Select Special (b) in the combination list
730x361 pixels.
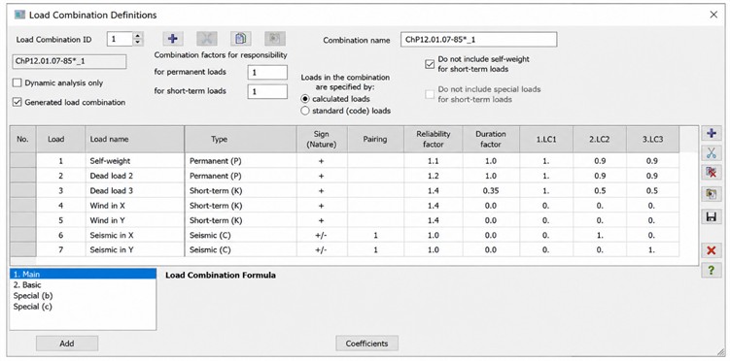coord(83,295)
